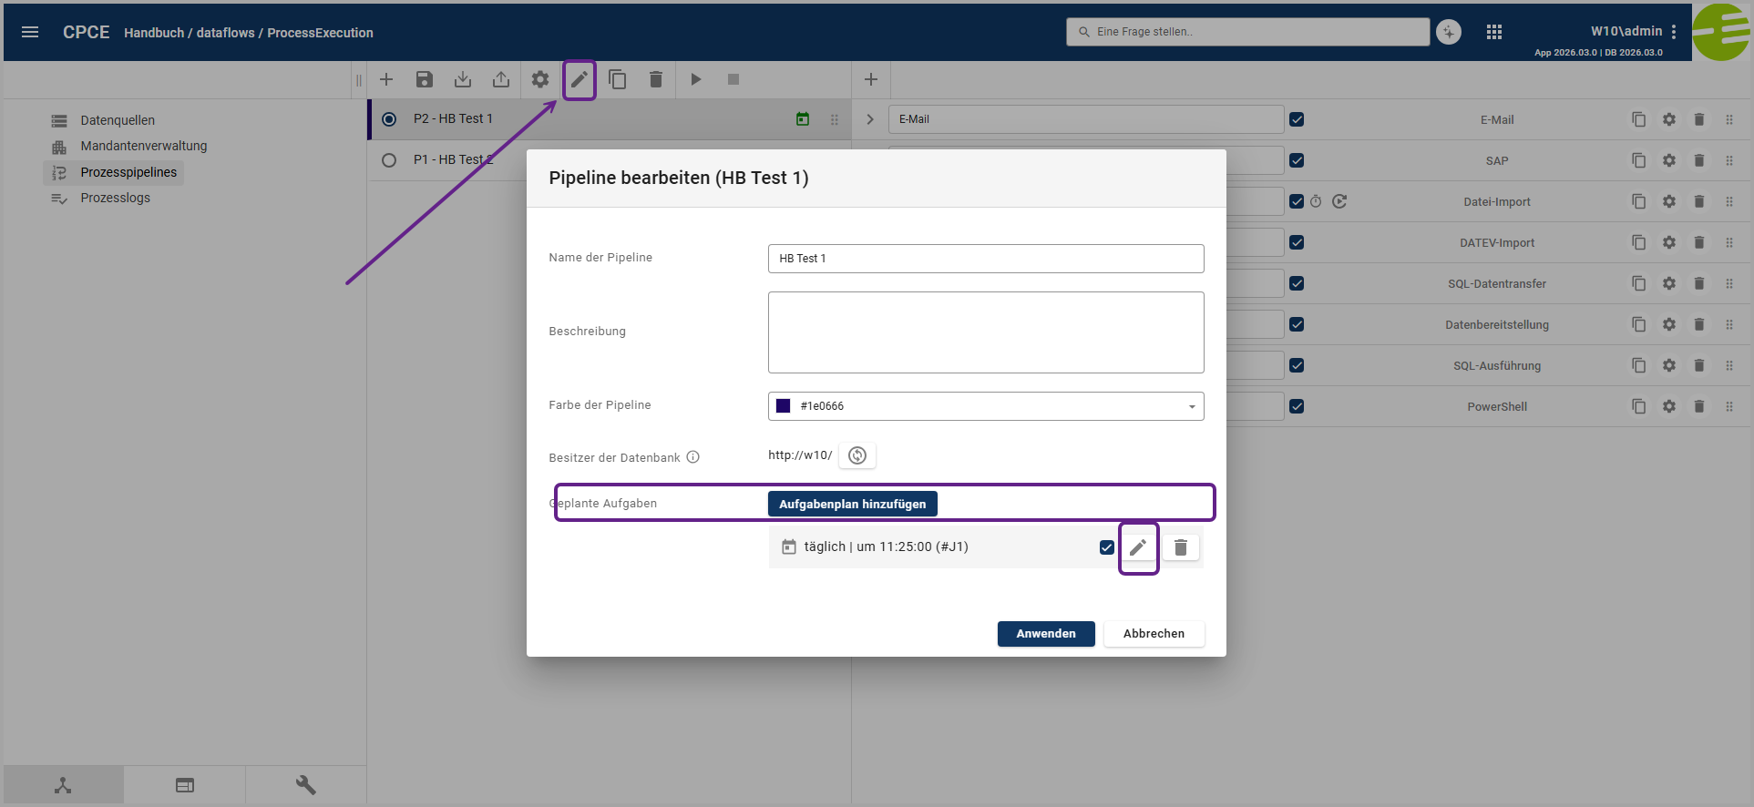This screenshot has height=807, width=1754.
Task: Click the Anwenden button
Action: pos(1046,634)
